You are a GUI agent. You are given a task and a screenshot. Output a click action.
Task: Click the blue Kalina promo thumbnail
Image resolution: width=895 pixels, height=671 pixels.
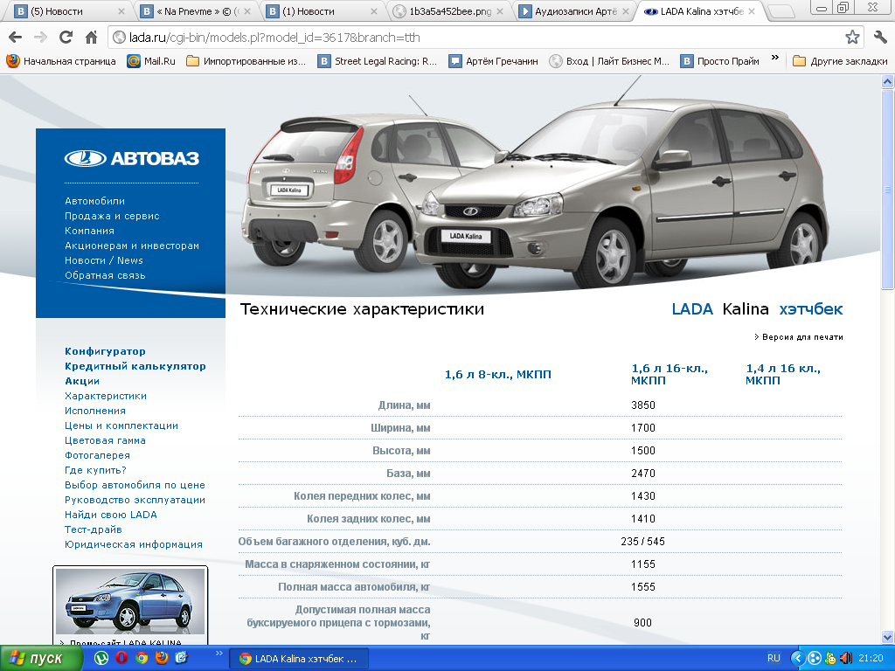(x=130, y=601)
